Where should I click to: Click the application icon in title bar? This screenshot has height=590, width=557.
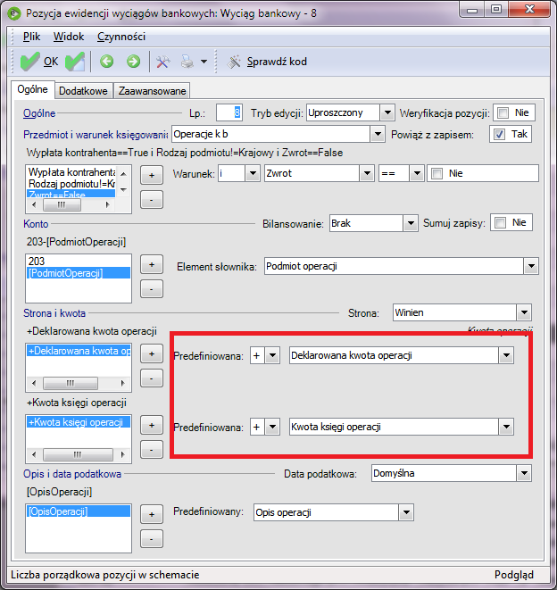click(x=14, y=14)
